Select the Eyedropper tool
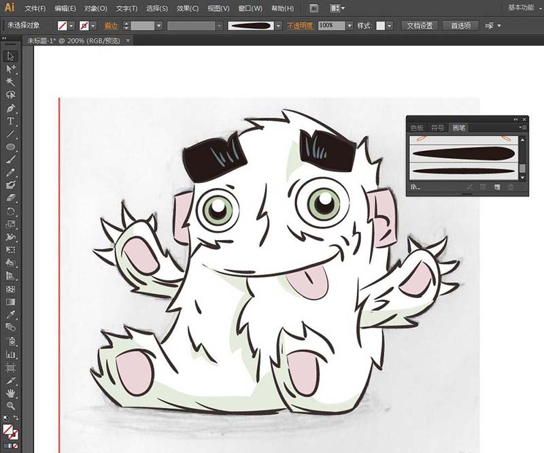Screen dimensions: 544x453 10,314
